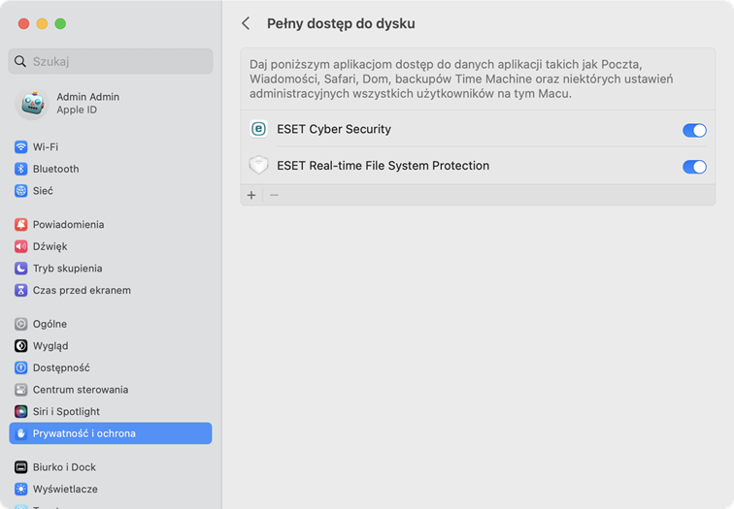Click the Powiadomienia bell icon
Viewport: 734px width, 509px height.
[x=21, y=225]
